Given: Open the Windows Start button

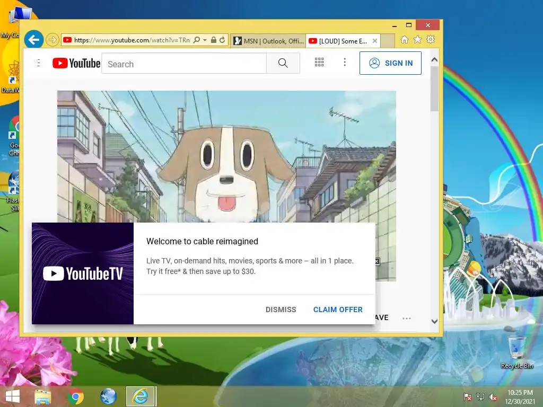Looking at the screenshot, I should pyautogui.click(x=13, y=396).
